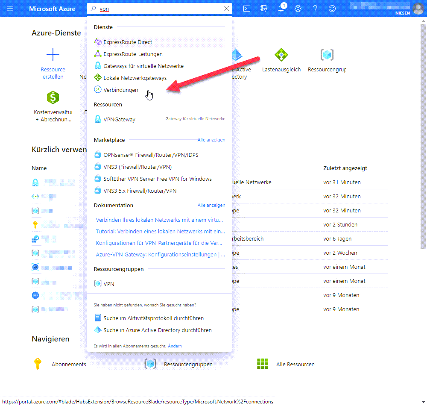Show all Dokumentation results

point(211,205)
